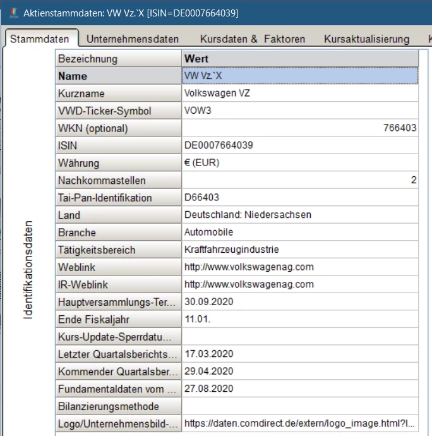432x436 pixels.
Task: Click the Kommender Quartalsber... row label
Action: click(119, 372)
